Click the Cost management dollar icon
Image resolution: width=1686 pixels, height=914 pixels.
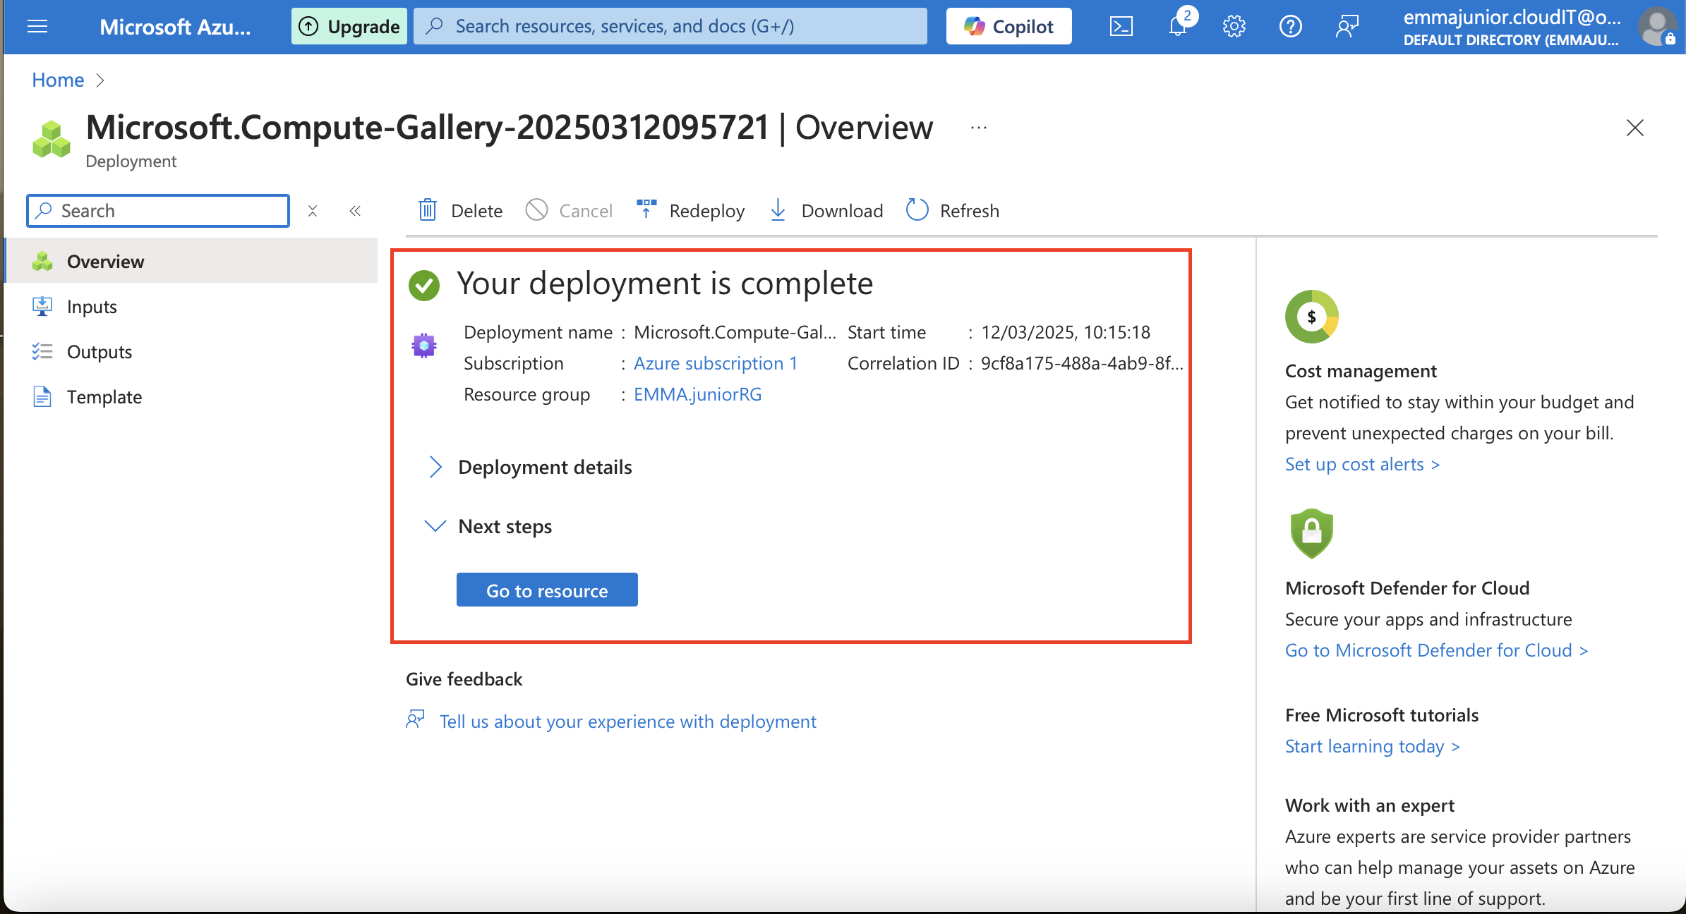[x=1312, y=317]
